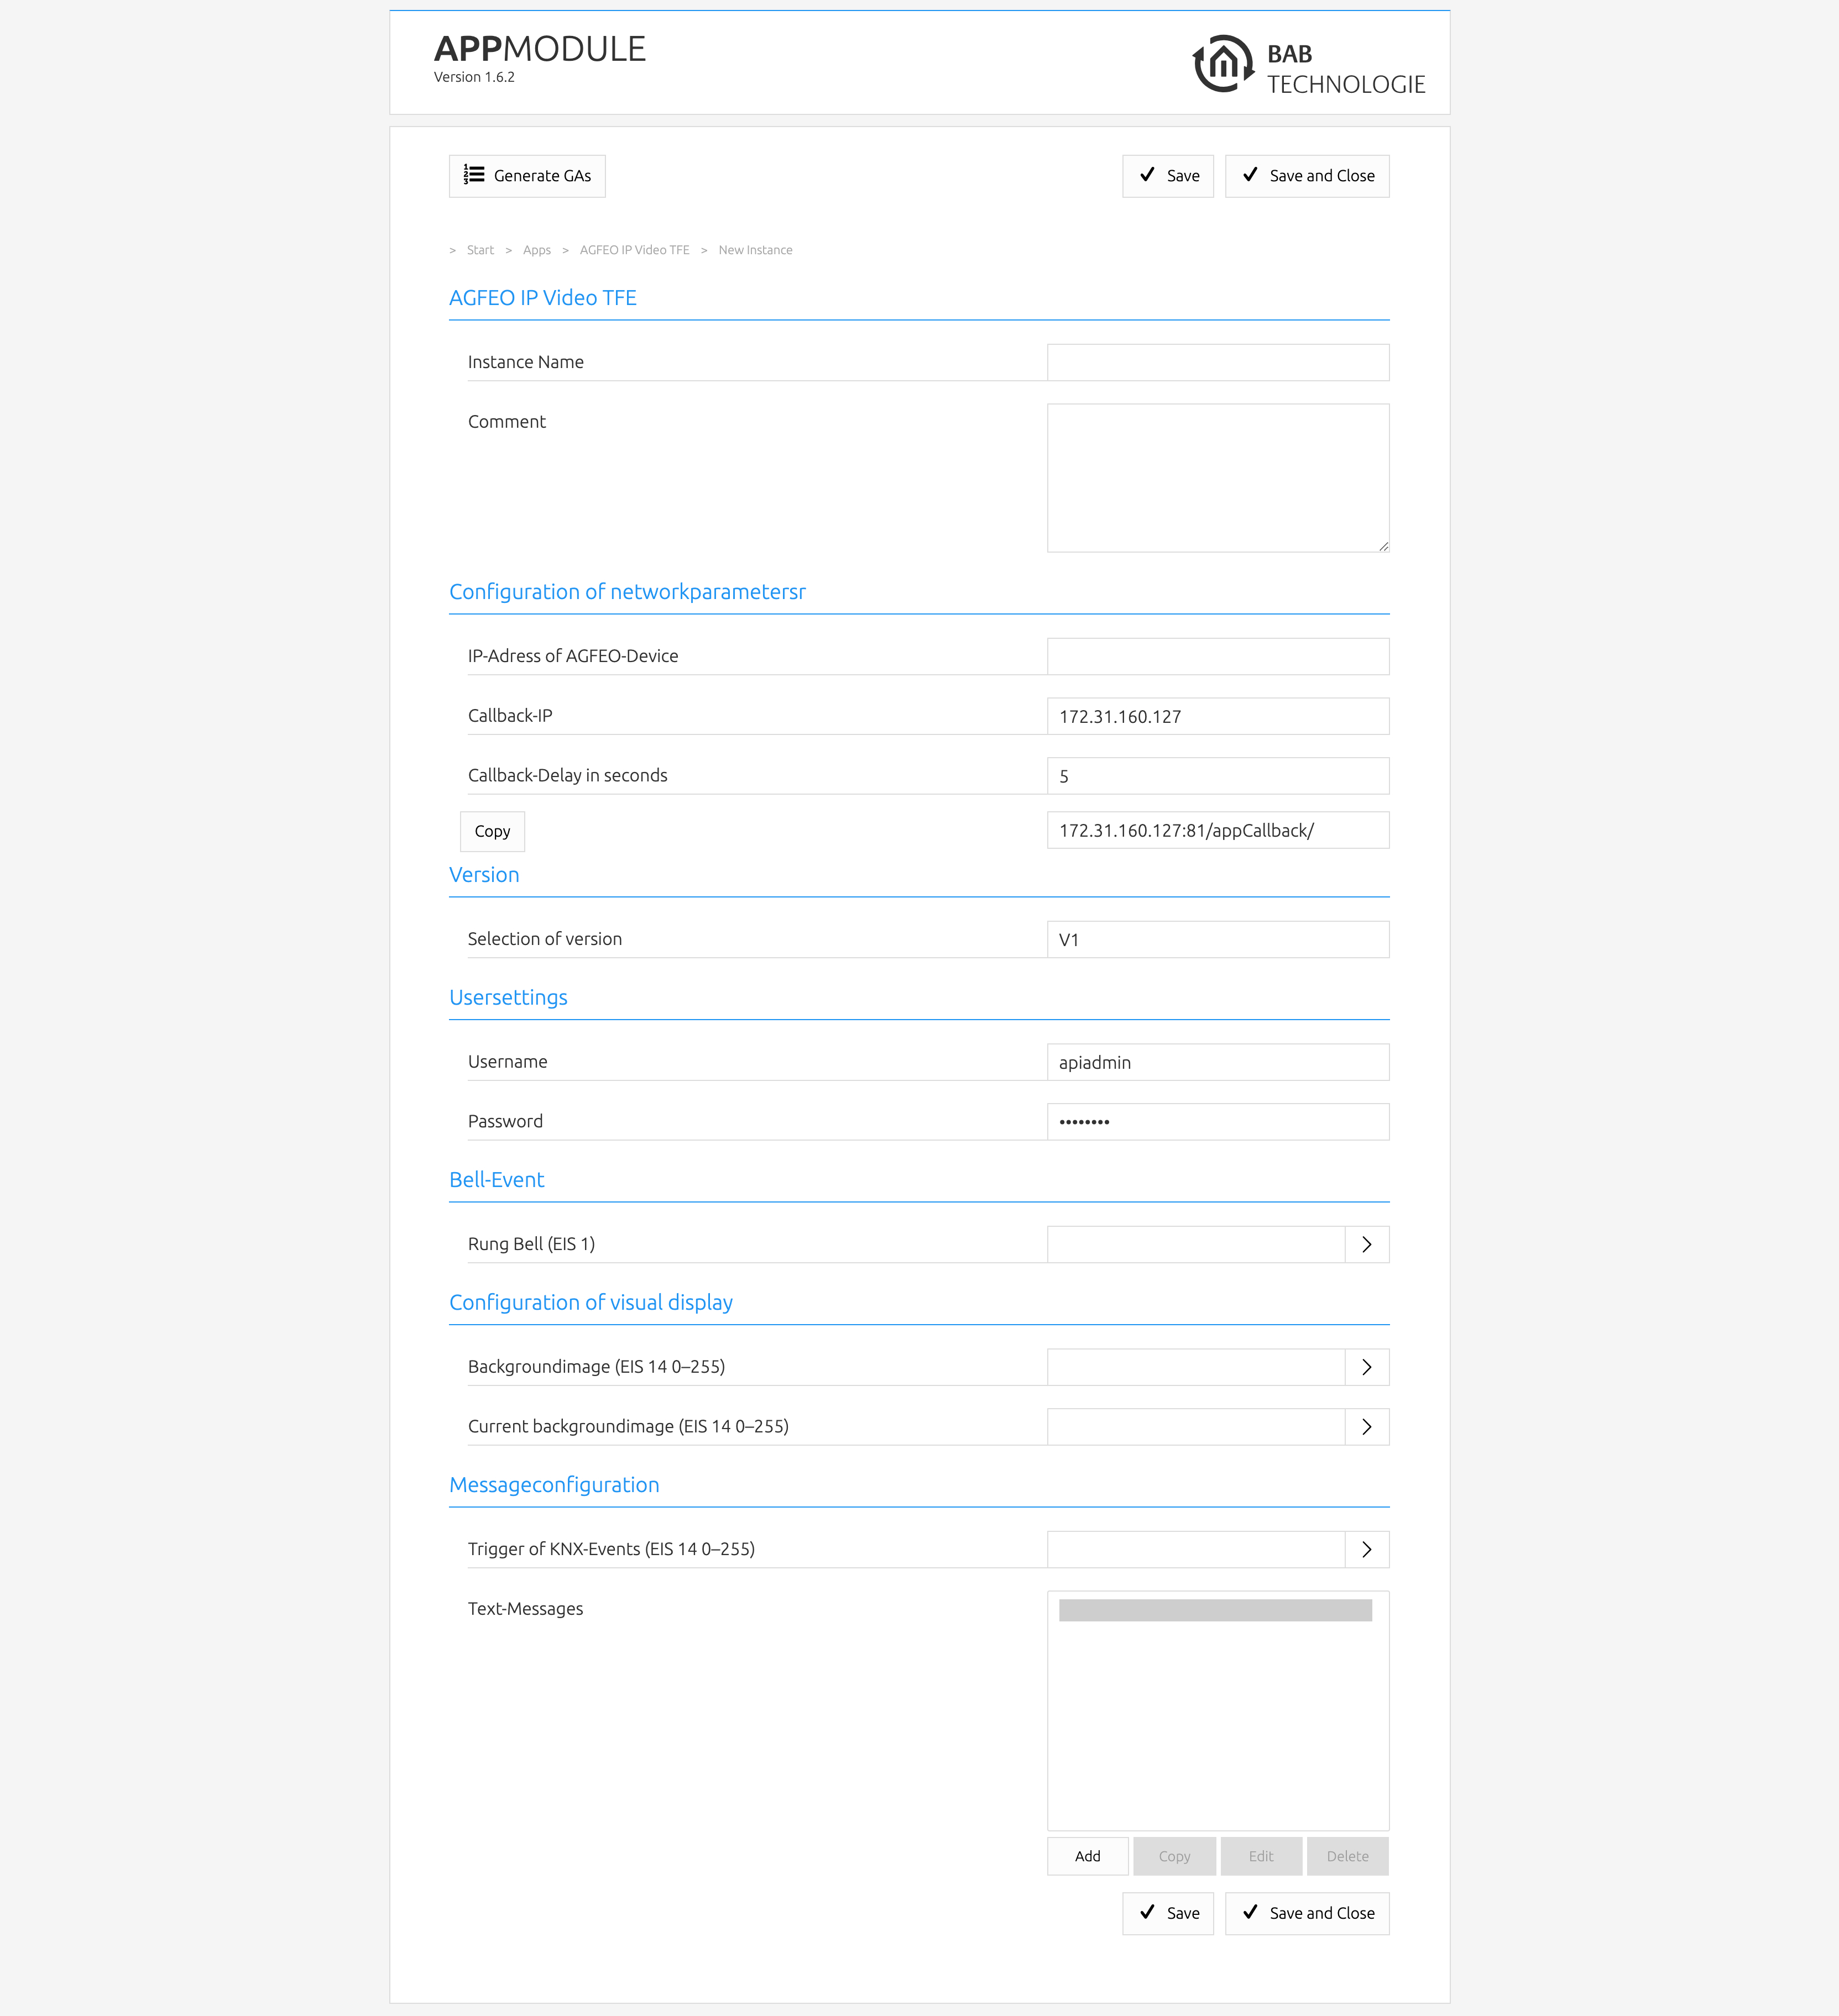
Task: Click inside the Comment text area
Action: click(1216, 477)
